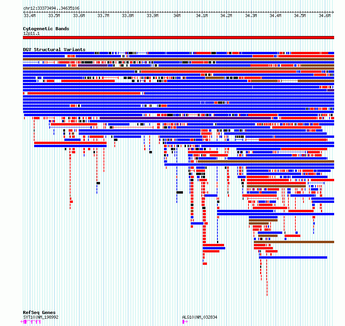Click the 34.4M ruler position label
This screenshot has width=345, height=326.
275,15
